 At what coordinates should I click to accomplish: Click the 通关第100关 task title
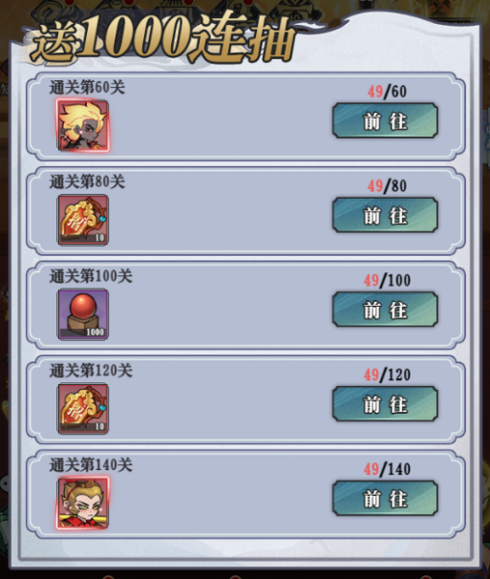(91, 276)
